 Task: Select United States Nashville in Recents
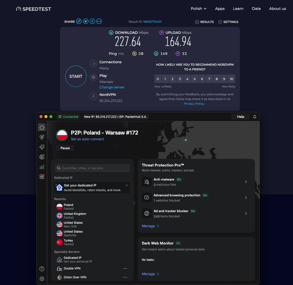pos(92,233)
